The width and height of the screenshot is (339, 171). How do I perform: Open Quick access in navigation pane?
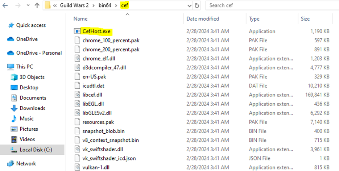[31, 25]
